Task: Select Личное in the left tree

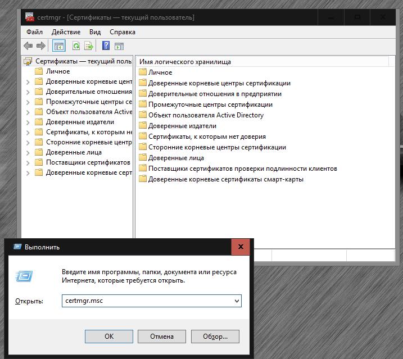Action: [x=58, y=71]
